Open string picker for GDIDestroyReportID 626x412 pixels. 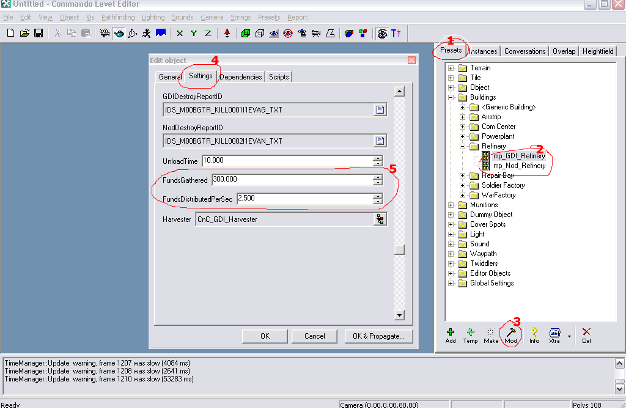[x=380, y=110]
